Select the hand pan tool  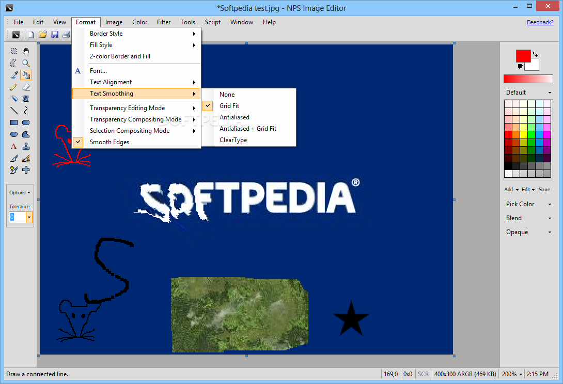pyautogui.click(x=26, y=51)
